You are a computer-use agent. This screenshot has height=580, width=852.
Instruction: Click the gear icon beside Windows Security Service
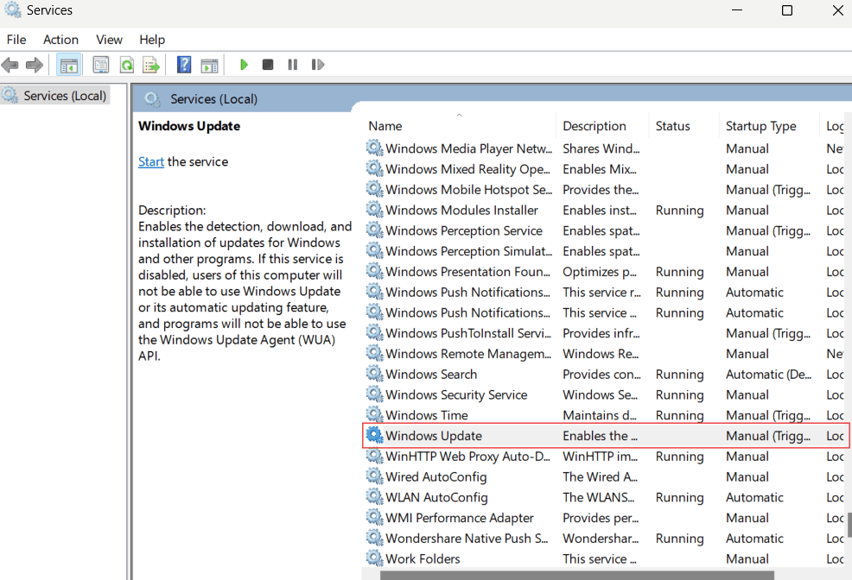(x=374, y=394)
